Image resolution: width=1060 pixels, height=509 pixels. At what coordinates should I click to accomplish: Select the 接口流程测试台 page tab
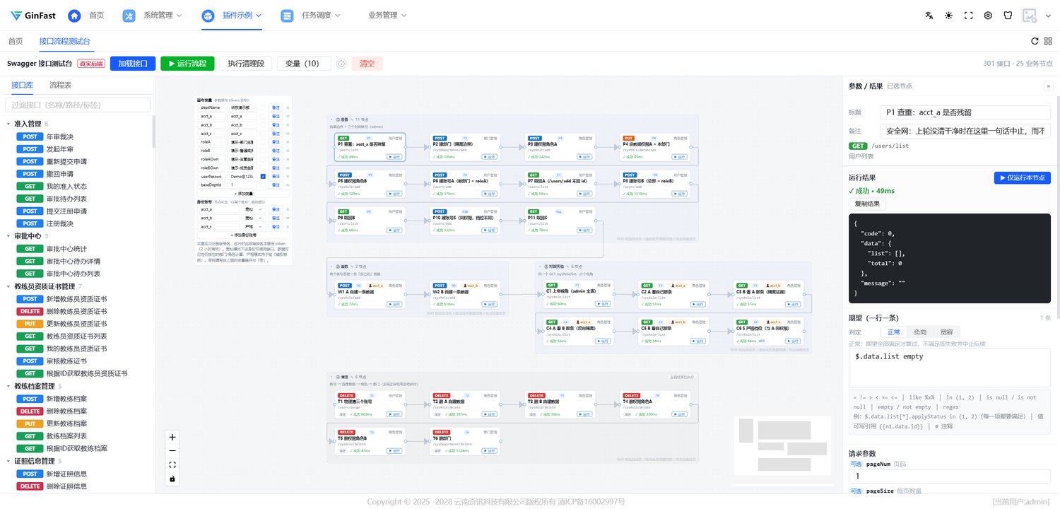[x=64, y=42]
